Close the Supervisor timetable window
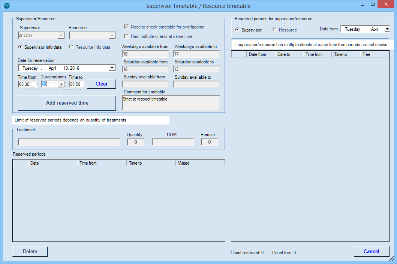 click(x=386, y=4)
